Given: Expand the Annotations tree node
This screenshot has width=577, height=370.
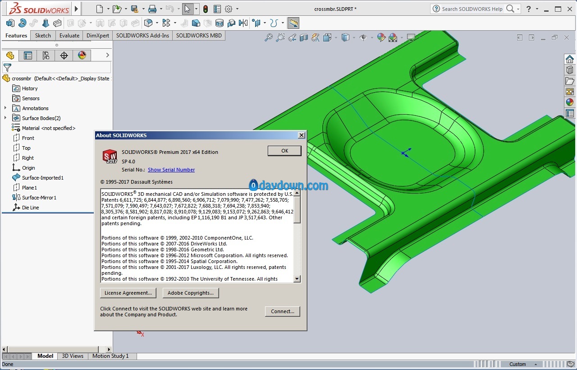Looking at the screenshot, I should [5, 108].
